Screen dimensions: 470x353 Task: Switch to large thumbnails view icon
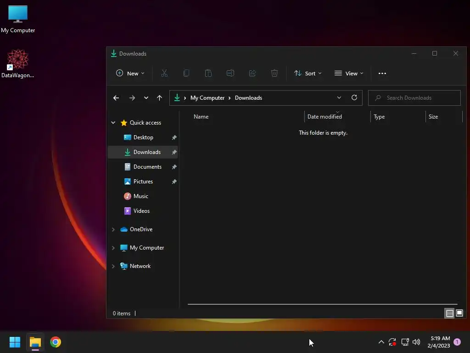click(459, 313)
